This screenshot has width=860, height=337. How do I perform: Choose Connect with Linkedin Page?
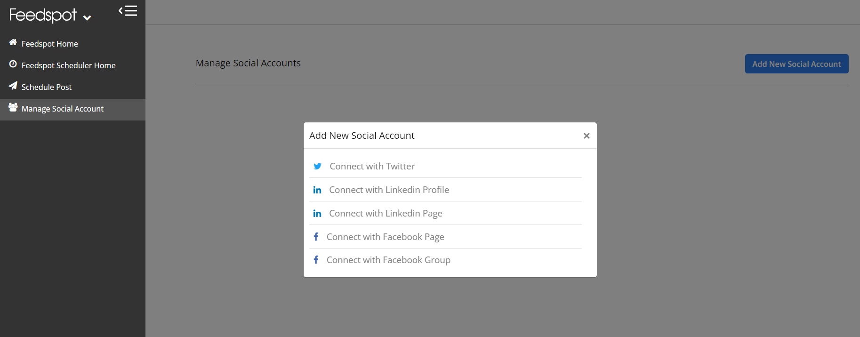pos(386,213)
